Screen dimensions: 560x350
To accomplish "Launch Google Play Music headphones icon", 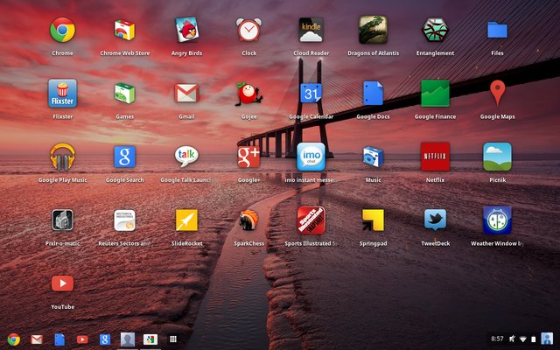I will 62,157.
